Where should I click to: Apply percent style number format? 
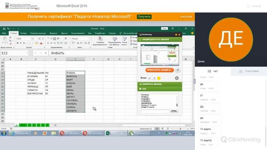tap(78, 43)
